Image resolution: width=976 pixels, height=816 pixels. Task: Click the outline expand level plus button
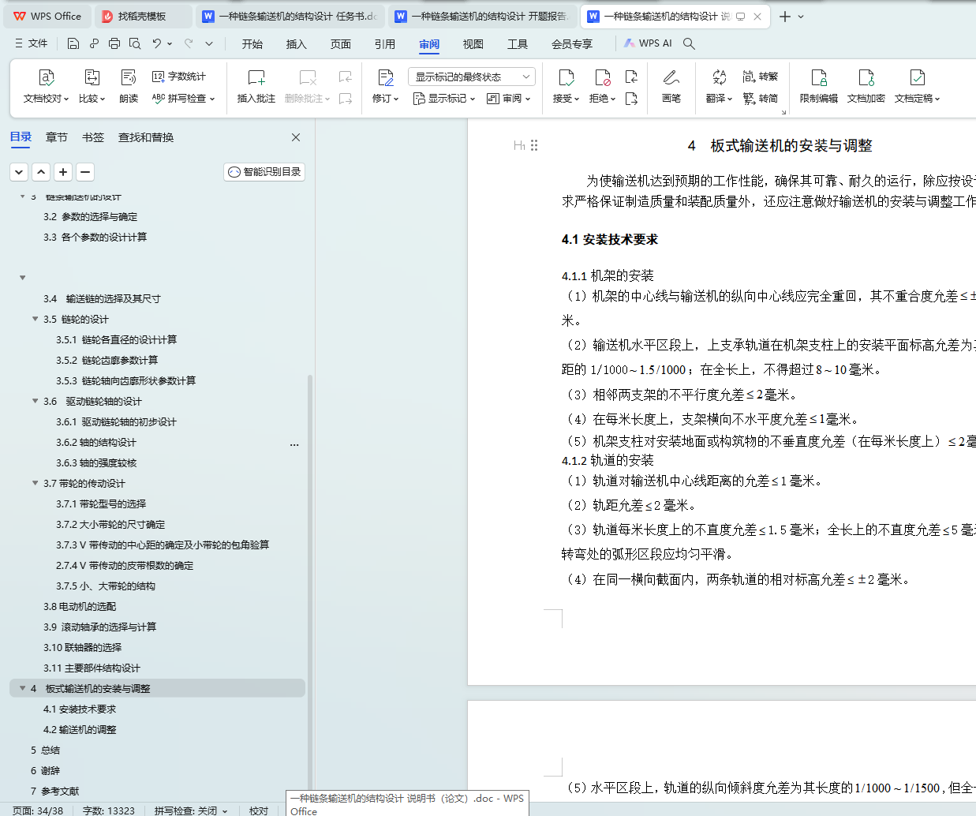point(63,171)
